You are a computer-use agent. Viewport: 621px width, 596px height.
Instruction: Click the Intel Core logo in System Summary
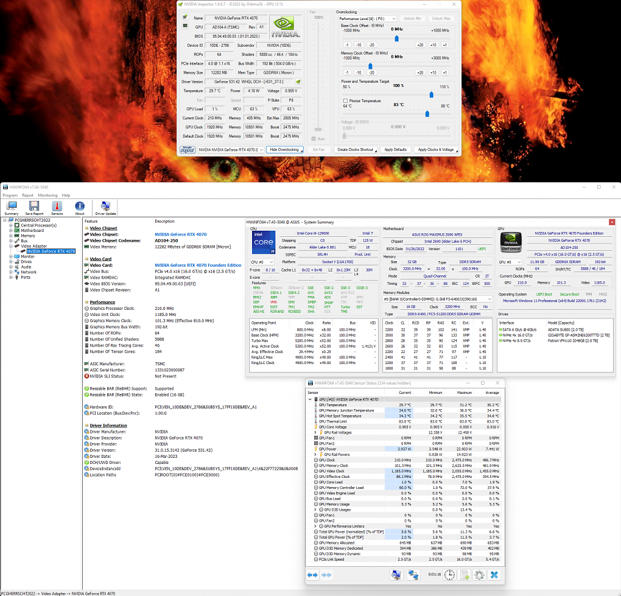[x=264, y=242]
